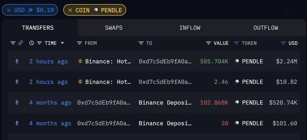Switch to the SWAPS tab

[114, 28]
